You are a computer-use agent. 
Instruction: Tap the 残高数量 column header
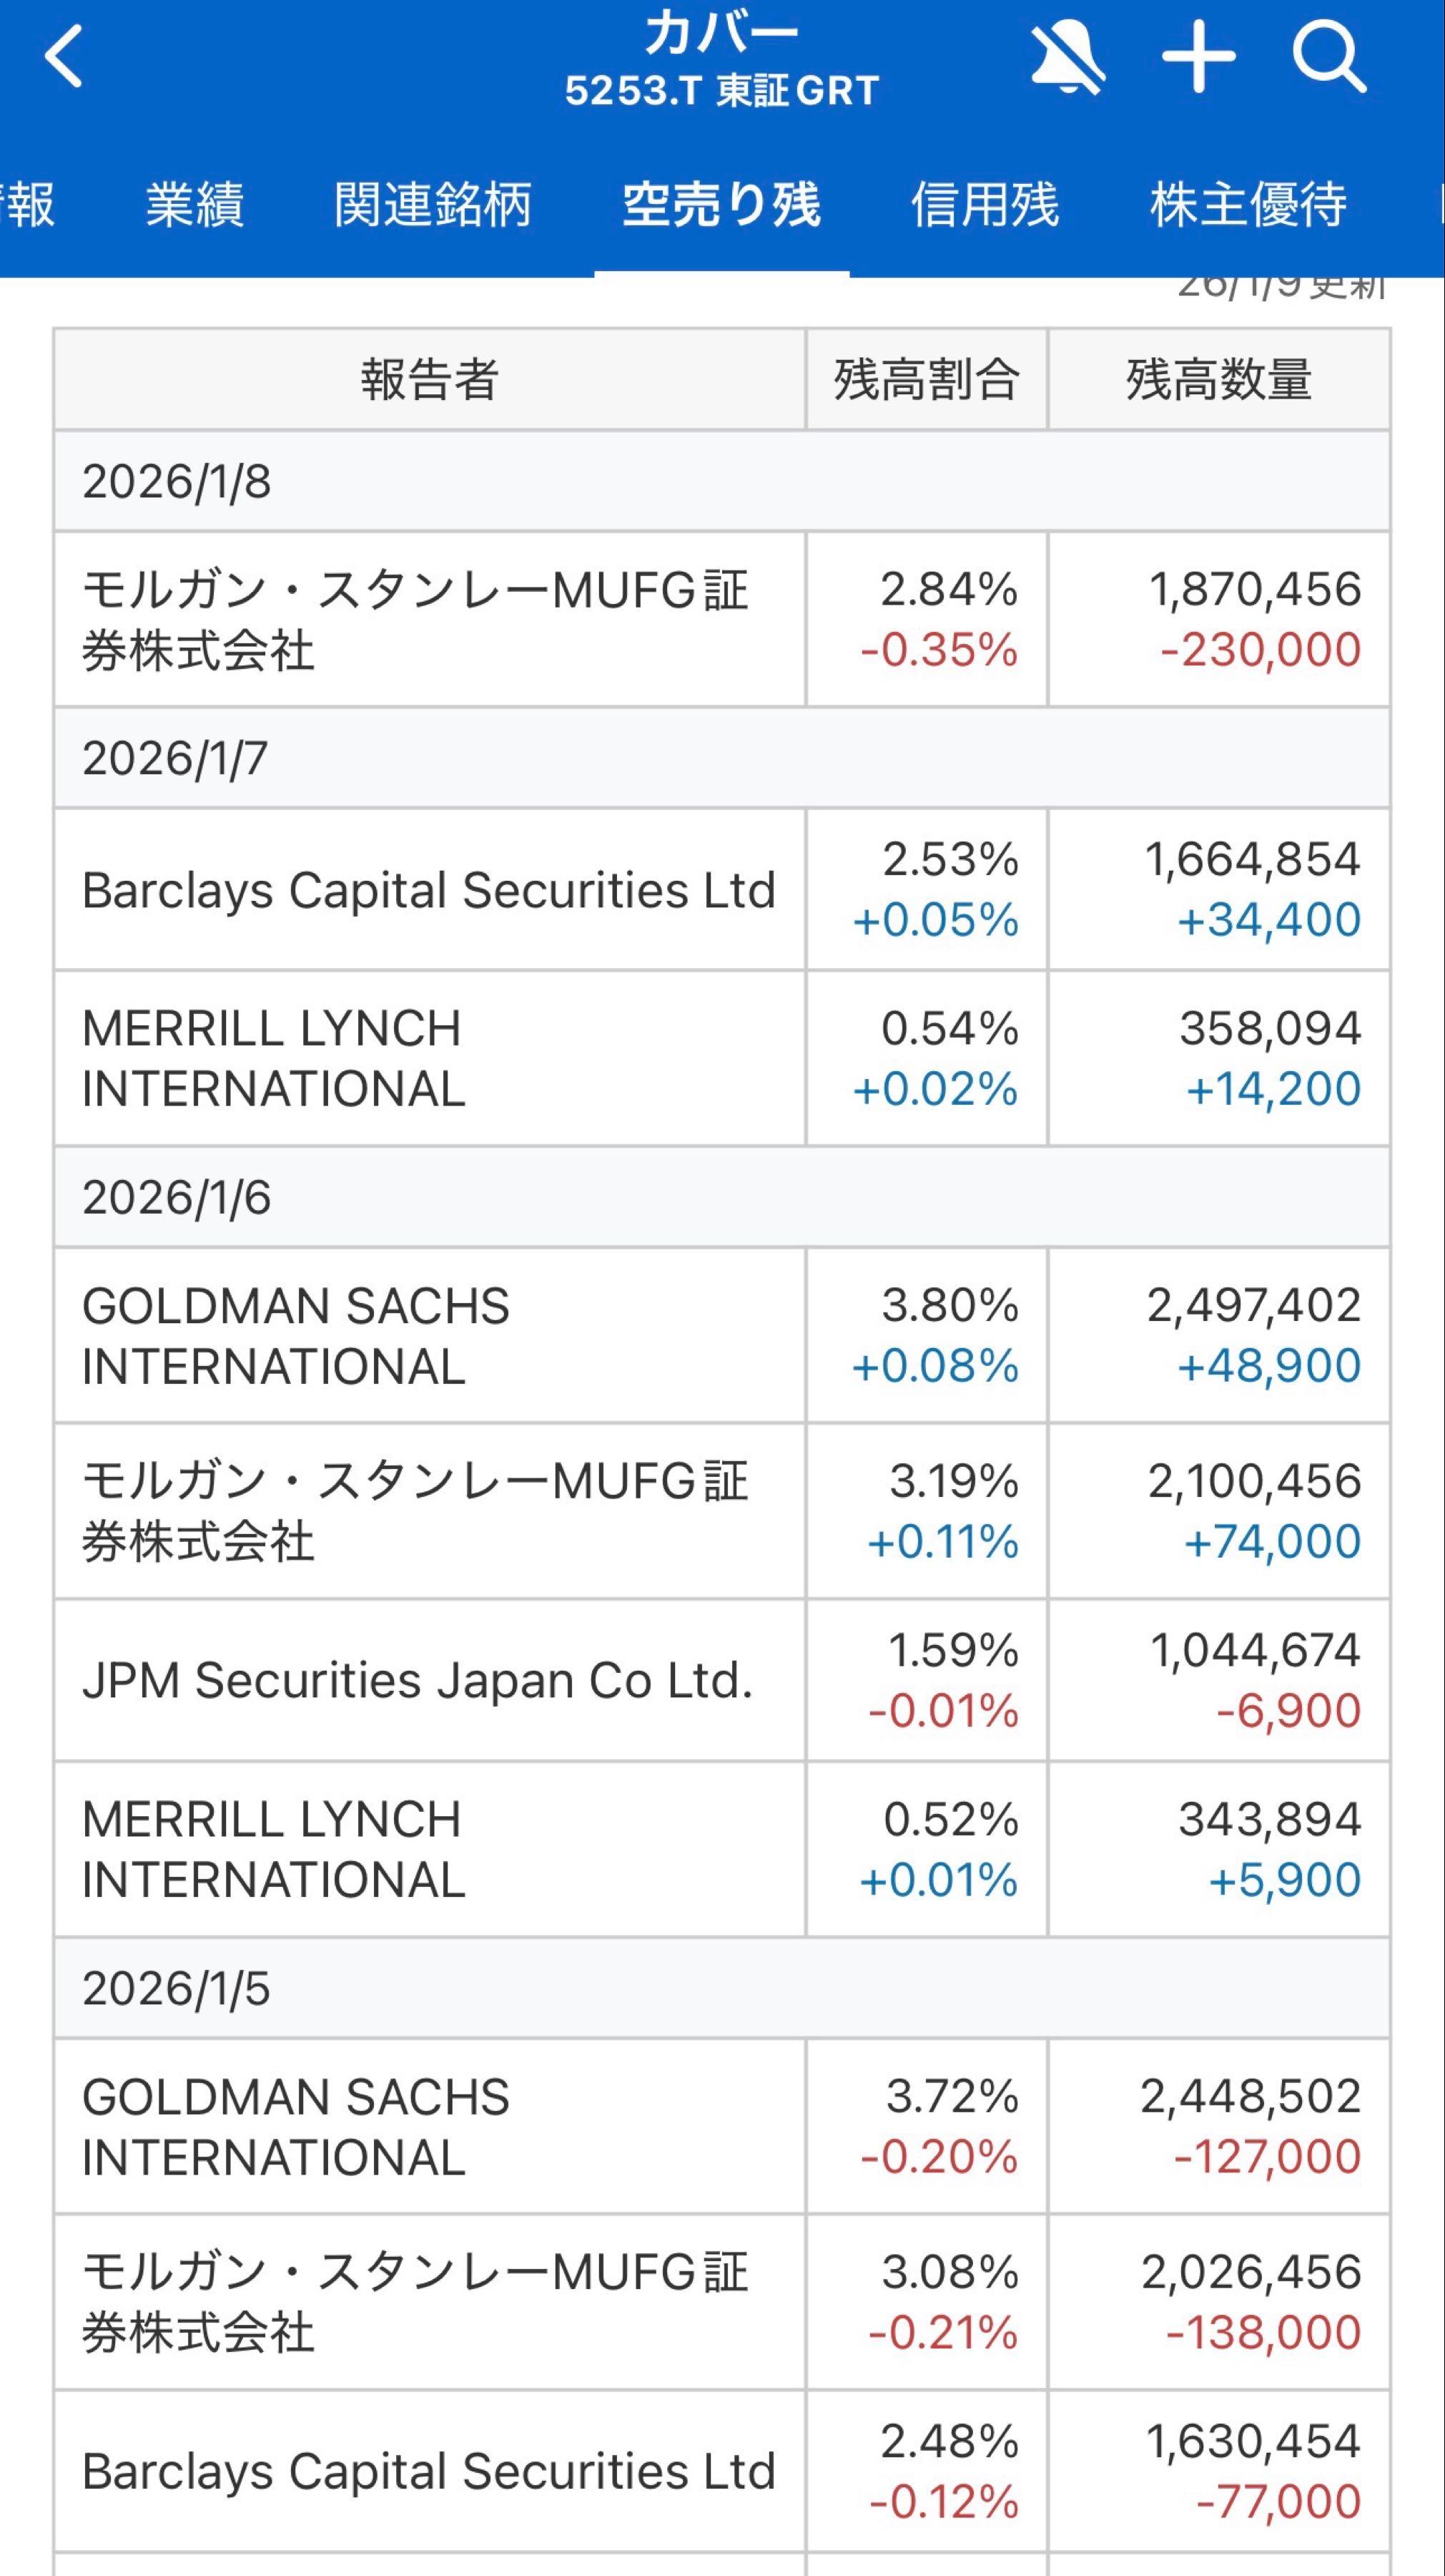coord(1218,380)
